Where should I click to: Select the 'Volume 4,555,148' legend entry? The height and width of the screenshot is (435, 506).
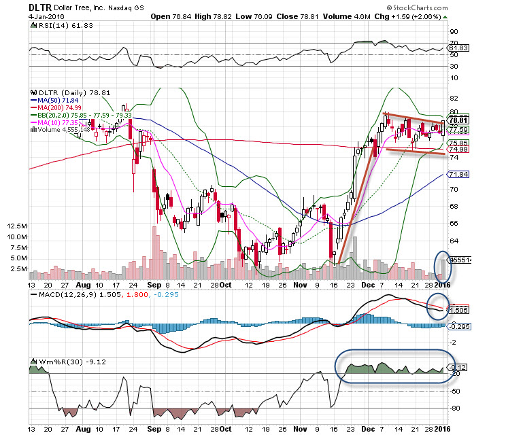(63, 130)
